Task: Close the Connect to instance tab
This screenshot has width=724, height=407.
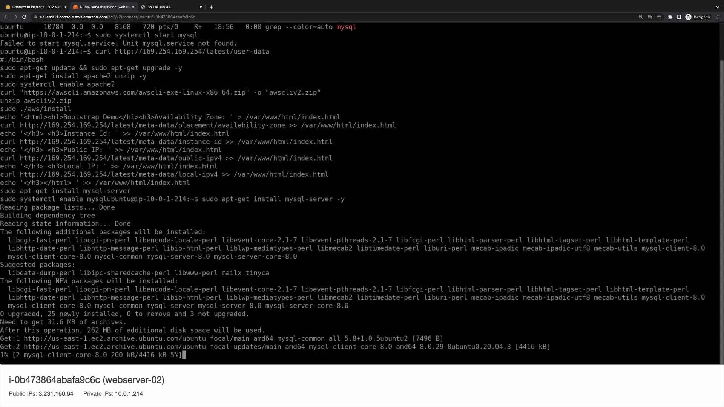Action: (x=65, y=7)
